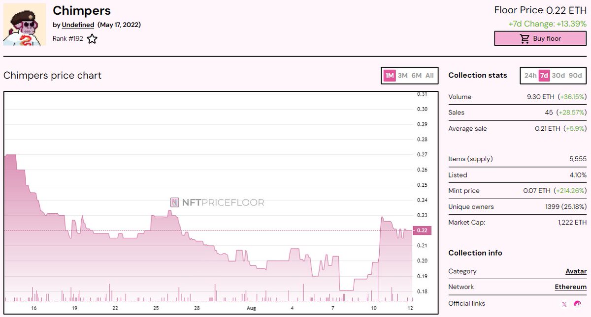Open the pink official link icon beside X
591x317 pixels.
click(x=578, y=304)
